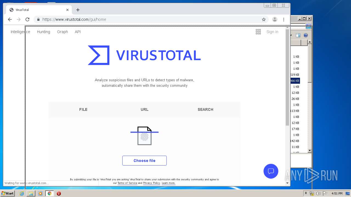Click the VirusTotal logo
Viewport: 351px width, 197px height.
[144, 55]
